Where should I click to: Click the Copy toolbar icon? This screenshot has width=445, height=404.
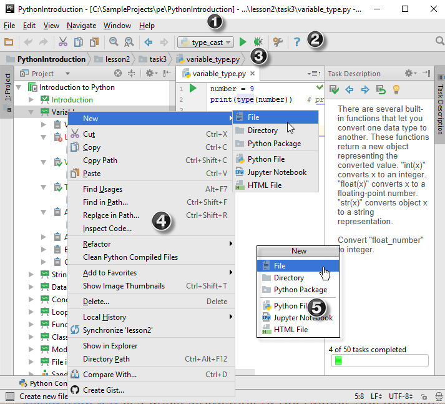click(x=79, y=42)
